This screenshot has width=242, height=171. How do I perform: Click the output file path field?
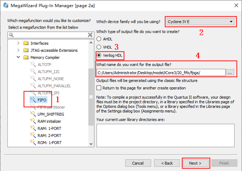161,72
